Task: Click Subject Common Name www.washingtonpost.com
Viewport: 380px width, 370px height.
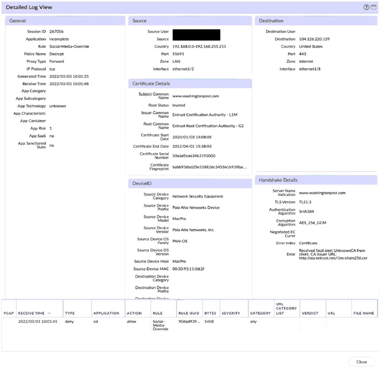Action: (196, 96)
